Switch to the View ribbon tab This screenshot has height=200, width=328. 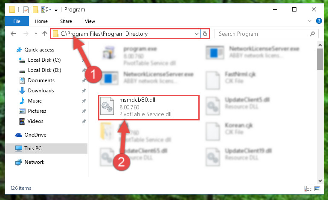(x=90, y=21)
